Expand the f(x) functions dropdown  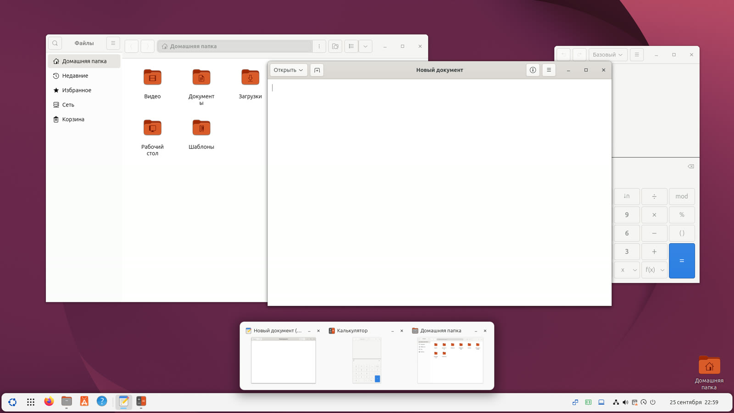(x=654, y=270)
